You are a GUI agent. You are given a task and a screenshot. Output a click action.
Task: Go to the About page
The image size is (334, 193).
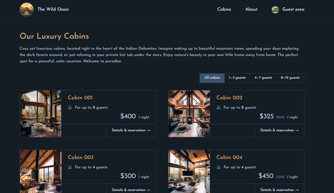point(251,9)
